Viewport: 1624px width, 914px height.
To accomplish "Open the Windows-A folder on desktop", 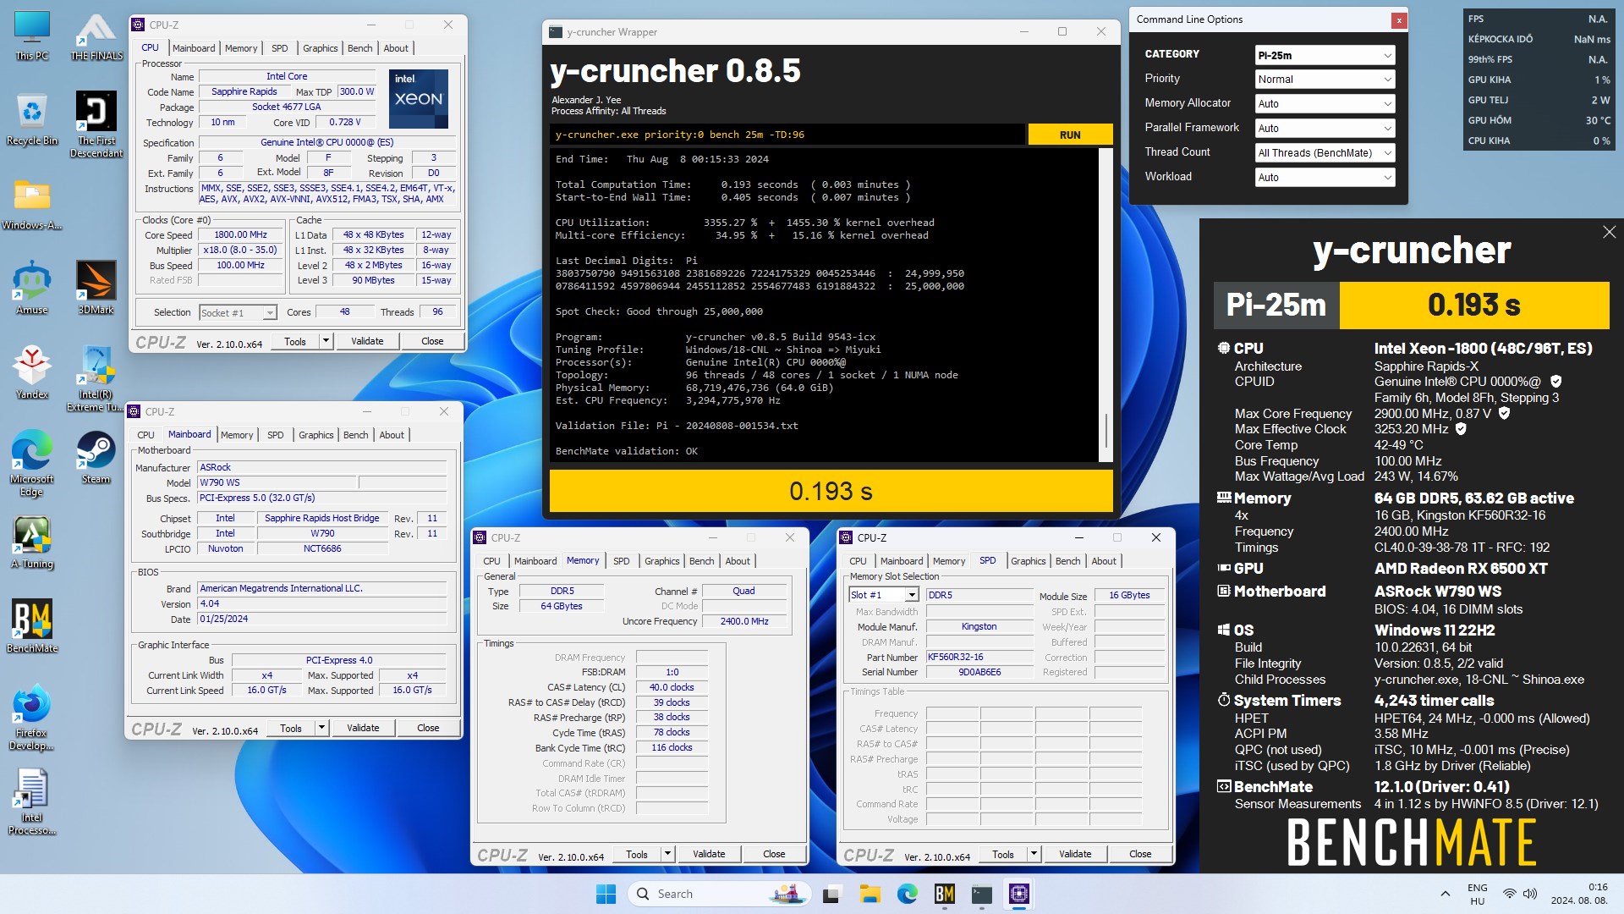I will [x=32, y=204].
